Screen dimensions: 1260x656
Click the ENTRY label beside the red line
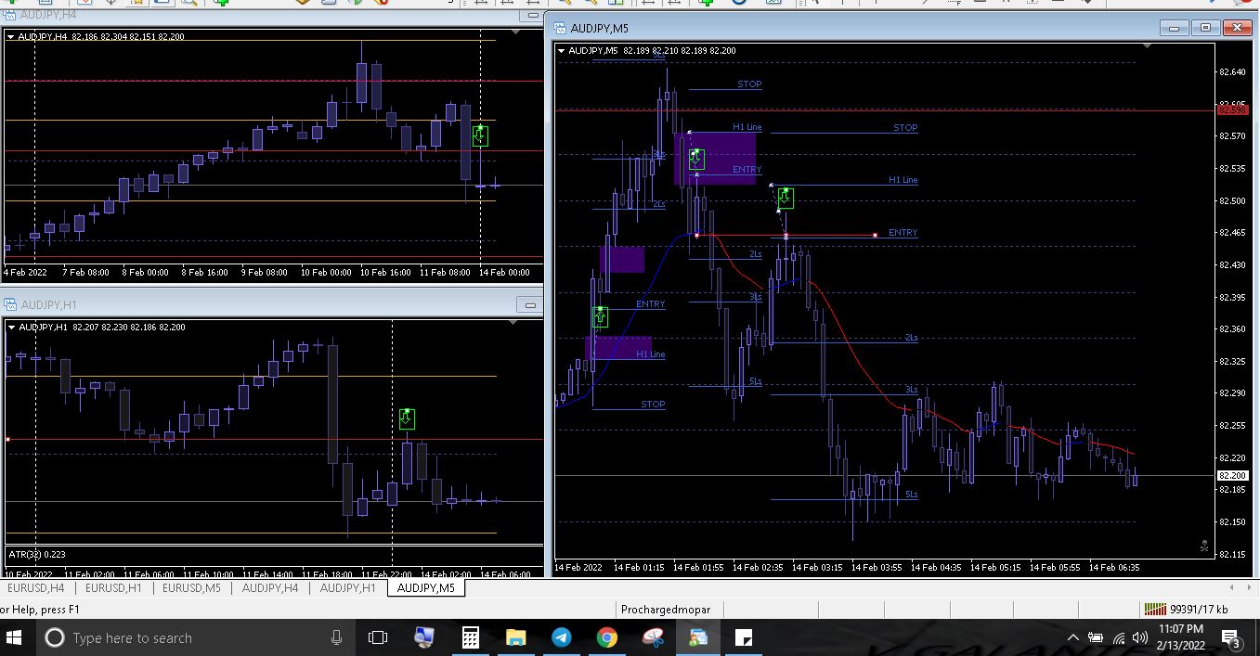[x=903, y=233]
